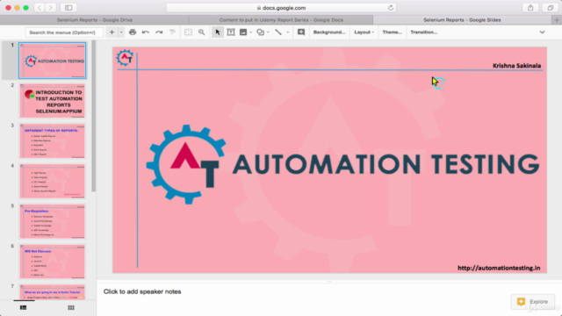Click the Explore button

click(533, 302)
